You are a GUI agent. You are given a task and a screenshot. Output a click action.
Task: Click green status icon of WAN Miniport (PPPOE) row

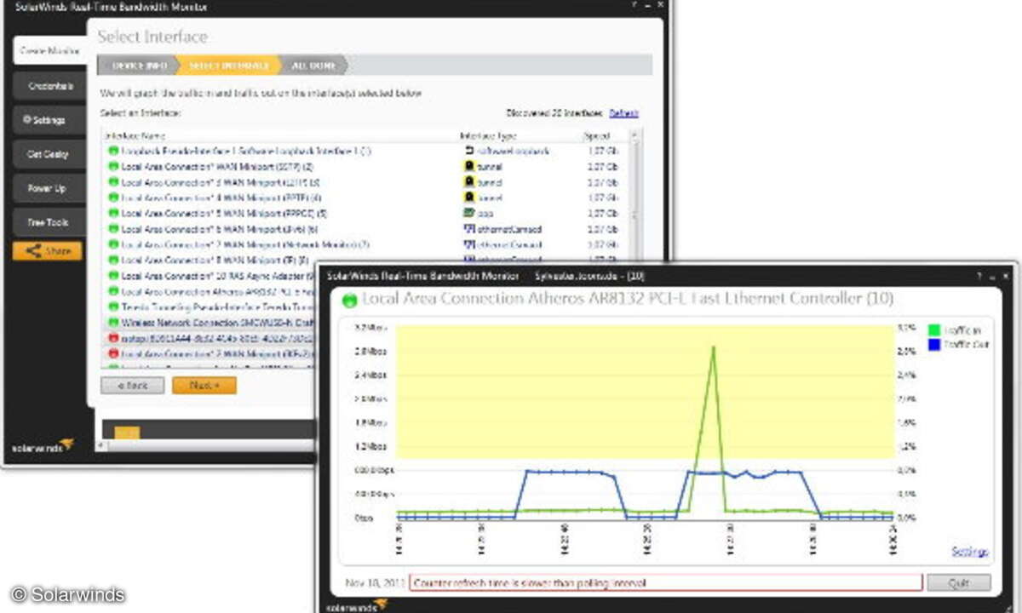(x=112, y=214)
